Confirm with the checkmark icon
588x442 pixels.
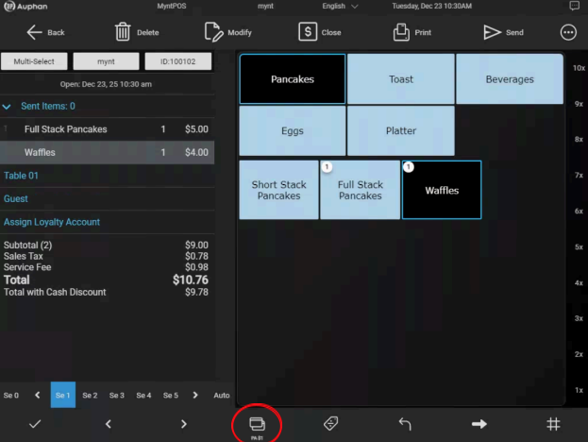(x=35, y=424)
